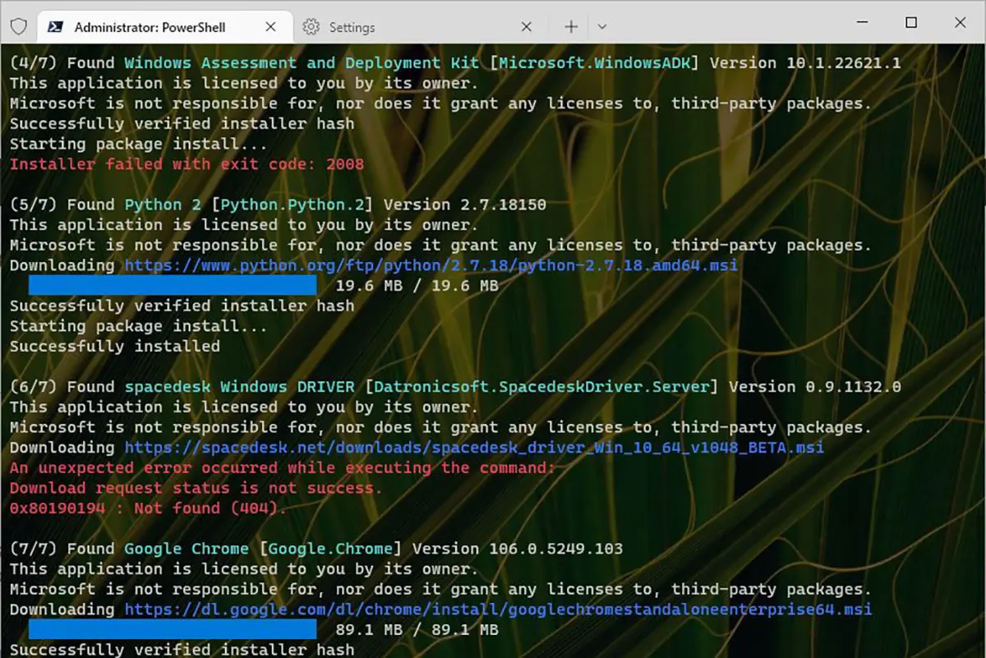This screenshot has height=658, width=986.
Task: Switch to the Administrator: PowerShell tab title
Action: (150, 27)
